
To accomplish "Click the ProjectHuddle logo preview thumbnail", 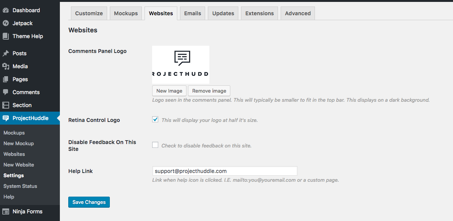I will tap(181, 65).
